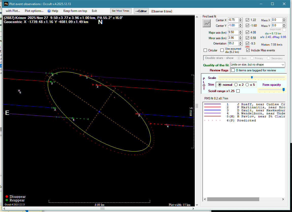Click the predicted position star marker 6

tap(19, 91)
